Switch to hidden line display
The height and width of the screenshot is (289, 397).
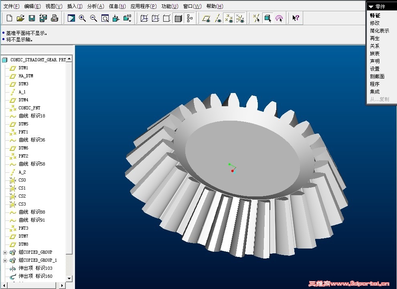pos(156,18)
